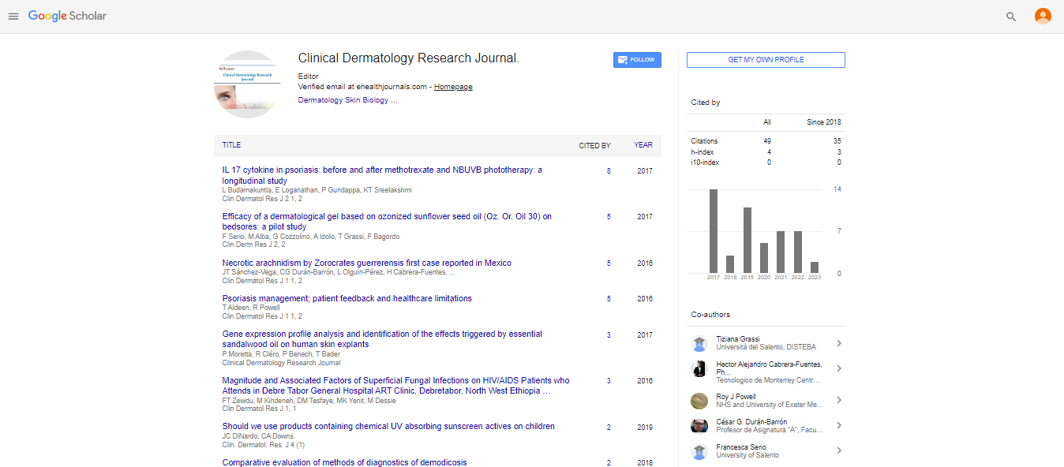The width and height of the screenshot is (1064, 467).
Task: Open citation count for UV sunscreen article
Action: 609,427
